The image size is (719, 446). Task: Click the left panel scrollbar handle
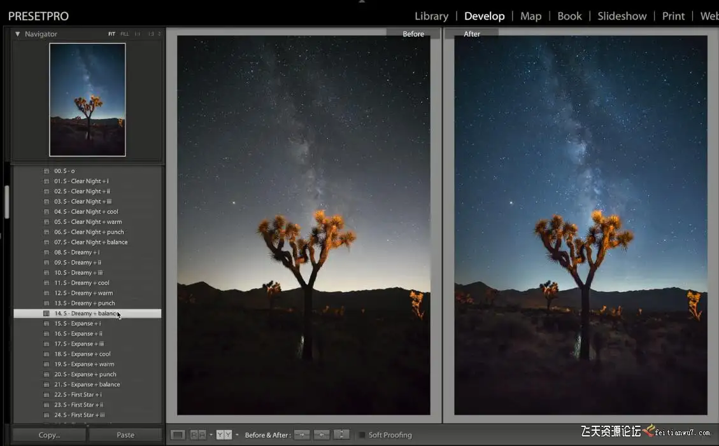[7, 202]
